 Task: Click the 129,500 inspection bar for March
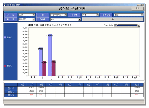50,55
